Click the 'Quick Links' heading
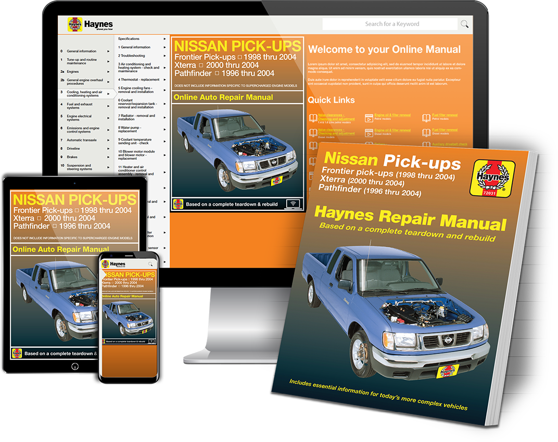Screen dimensions: 558x442 (331, 100)
